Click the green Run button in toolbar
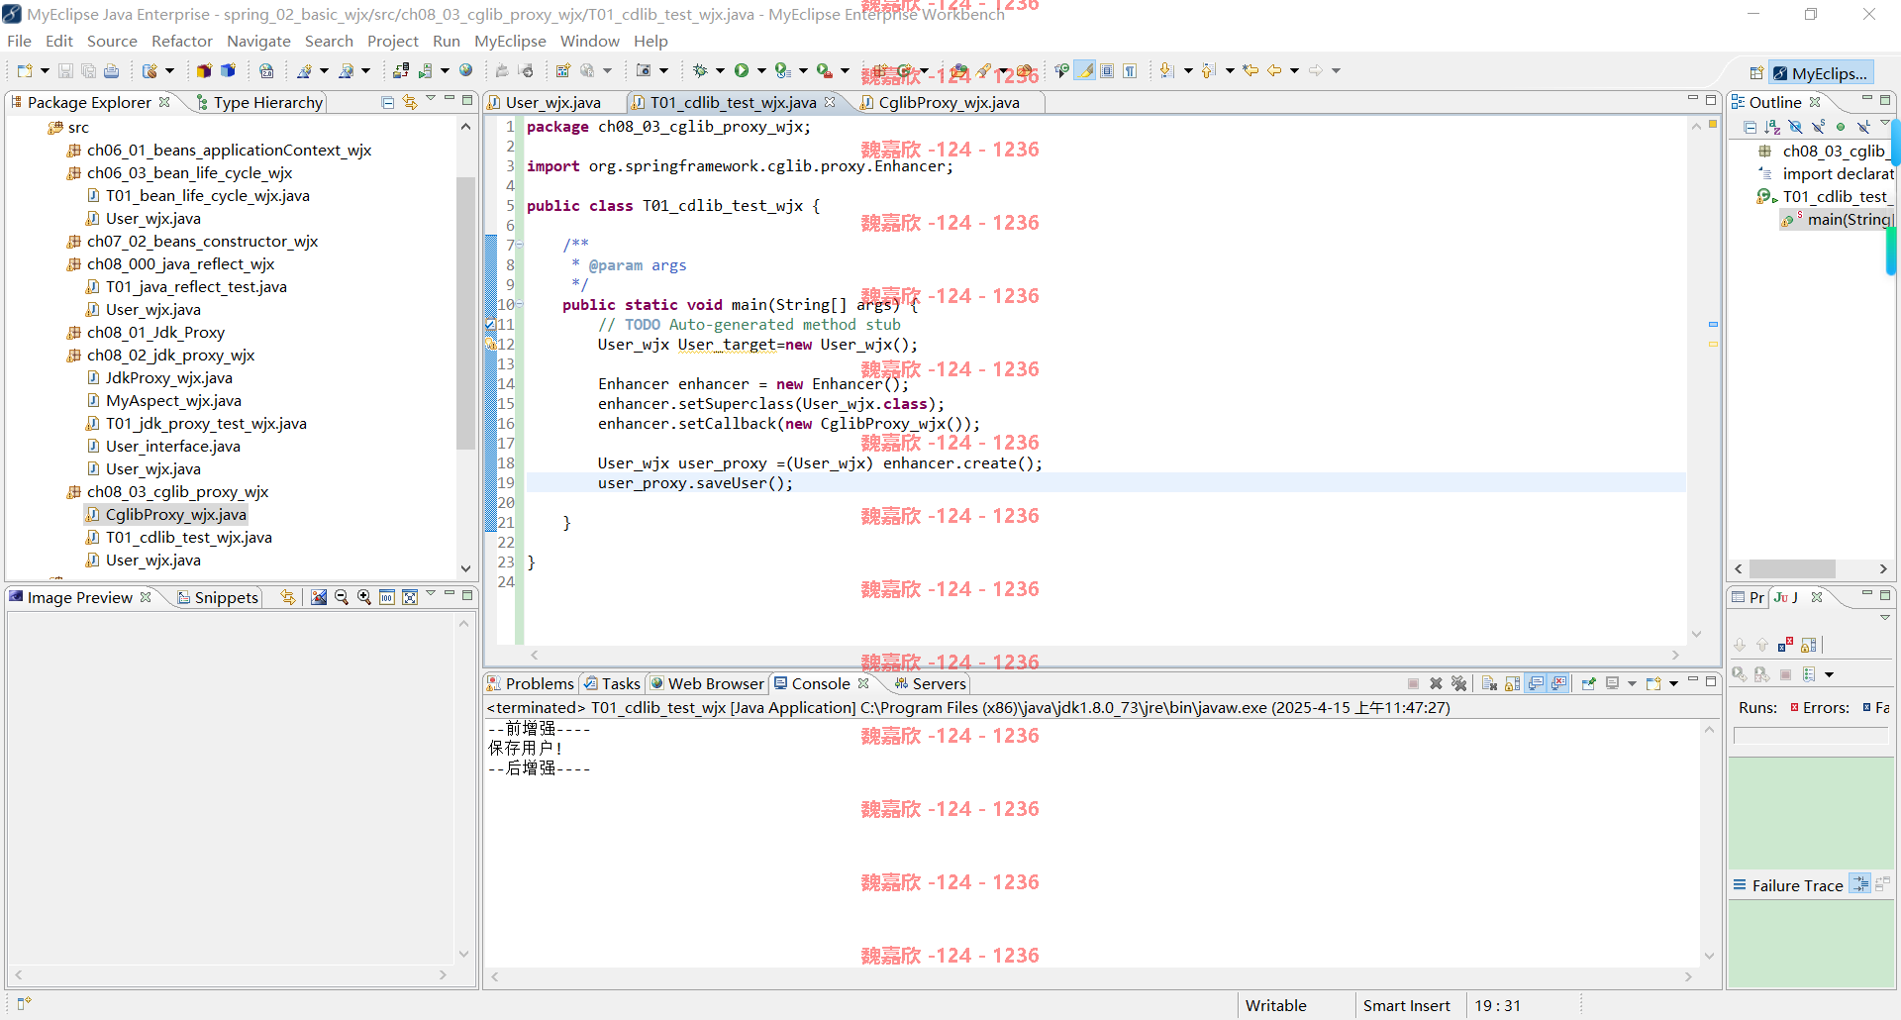 (742, 70)
